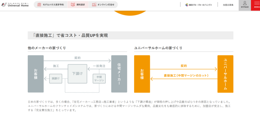
Task: Open オンライン打合せ button
Action: click(x=103, y=5)
